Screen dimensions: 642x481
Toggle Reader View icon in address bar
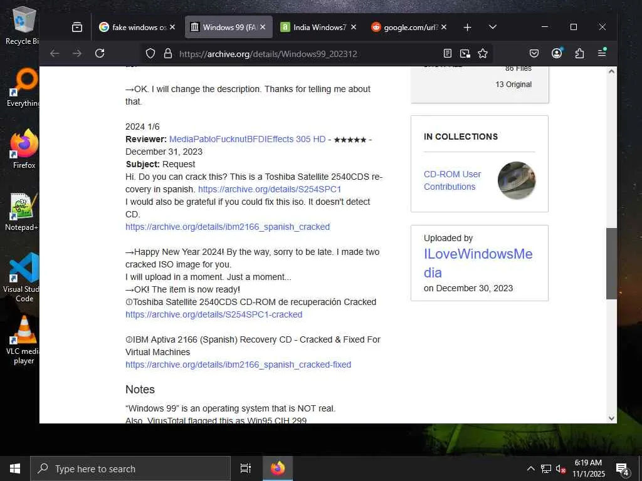coord(448,54)
